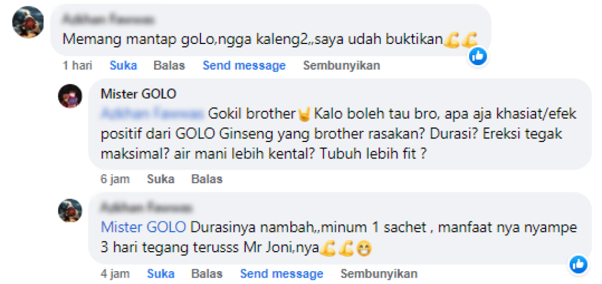Click Mister GOLO page name

coord(138,93)
